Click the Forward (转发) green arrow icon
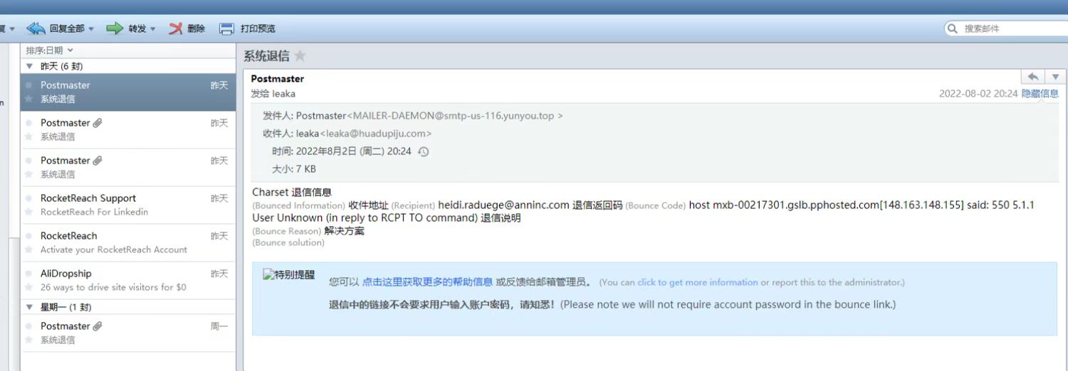1068x371 pixels. tap(115, 28)
